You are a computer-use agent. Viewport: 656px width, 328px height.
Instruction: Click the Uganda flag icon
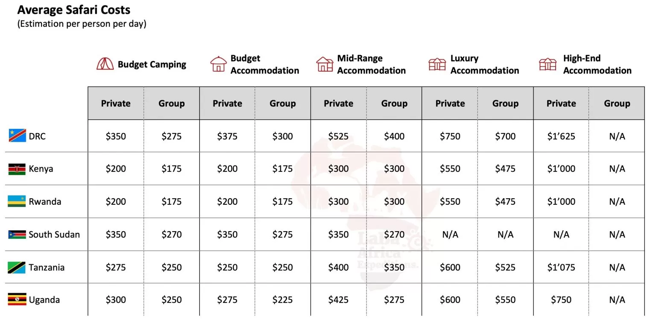tap(17, 300)
